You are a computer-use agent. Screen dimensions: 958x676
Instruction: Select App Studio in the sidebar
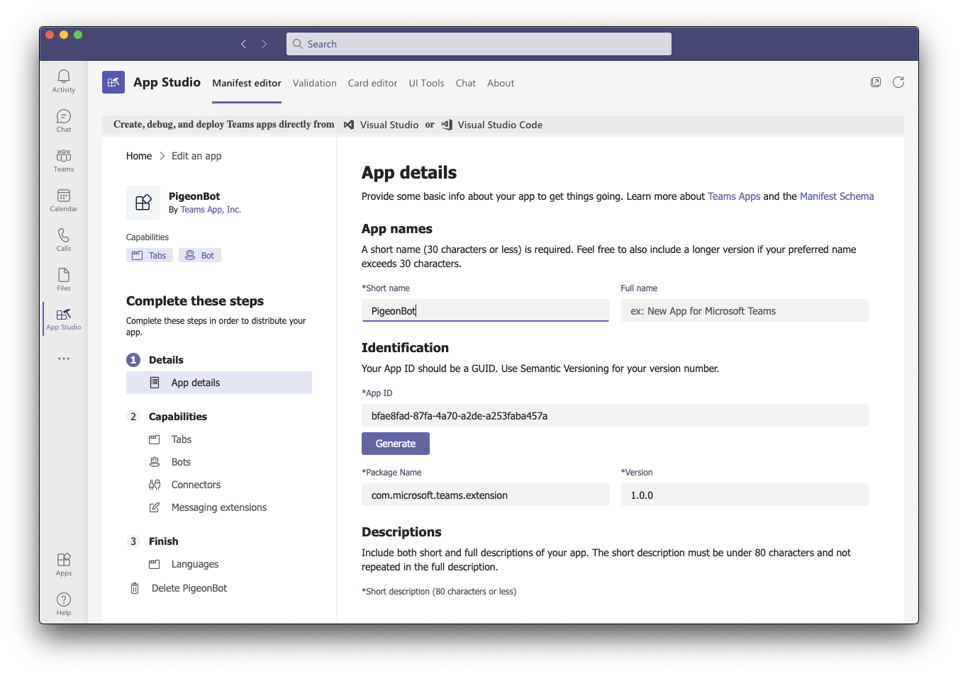(x=64, y=319)
